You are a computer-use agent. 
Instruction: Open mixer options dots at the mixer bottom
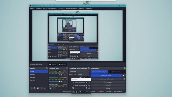tap(54, 88)
